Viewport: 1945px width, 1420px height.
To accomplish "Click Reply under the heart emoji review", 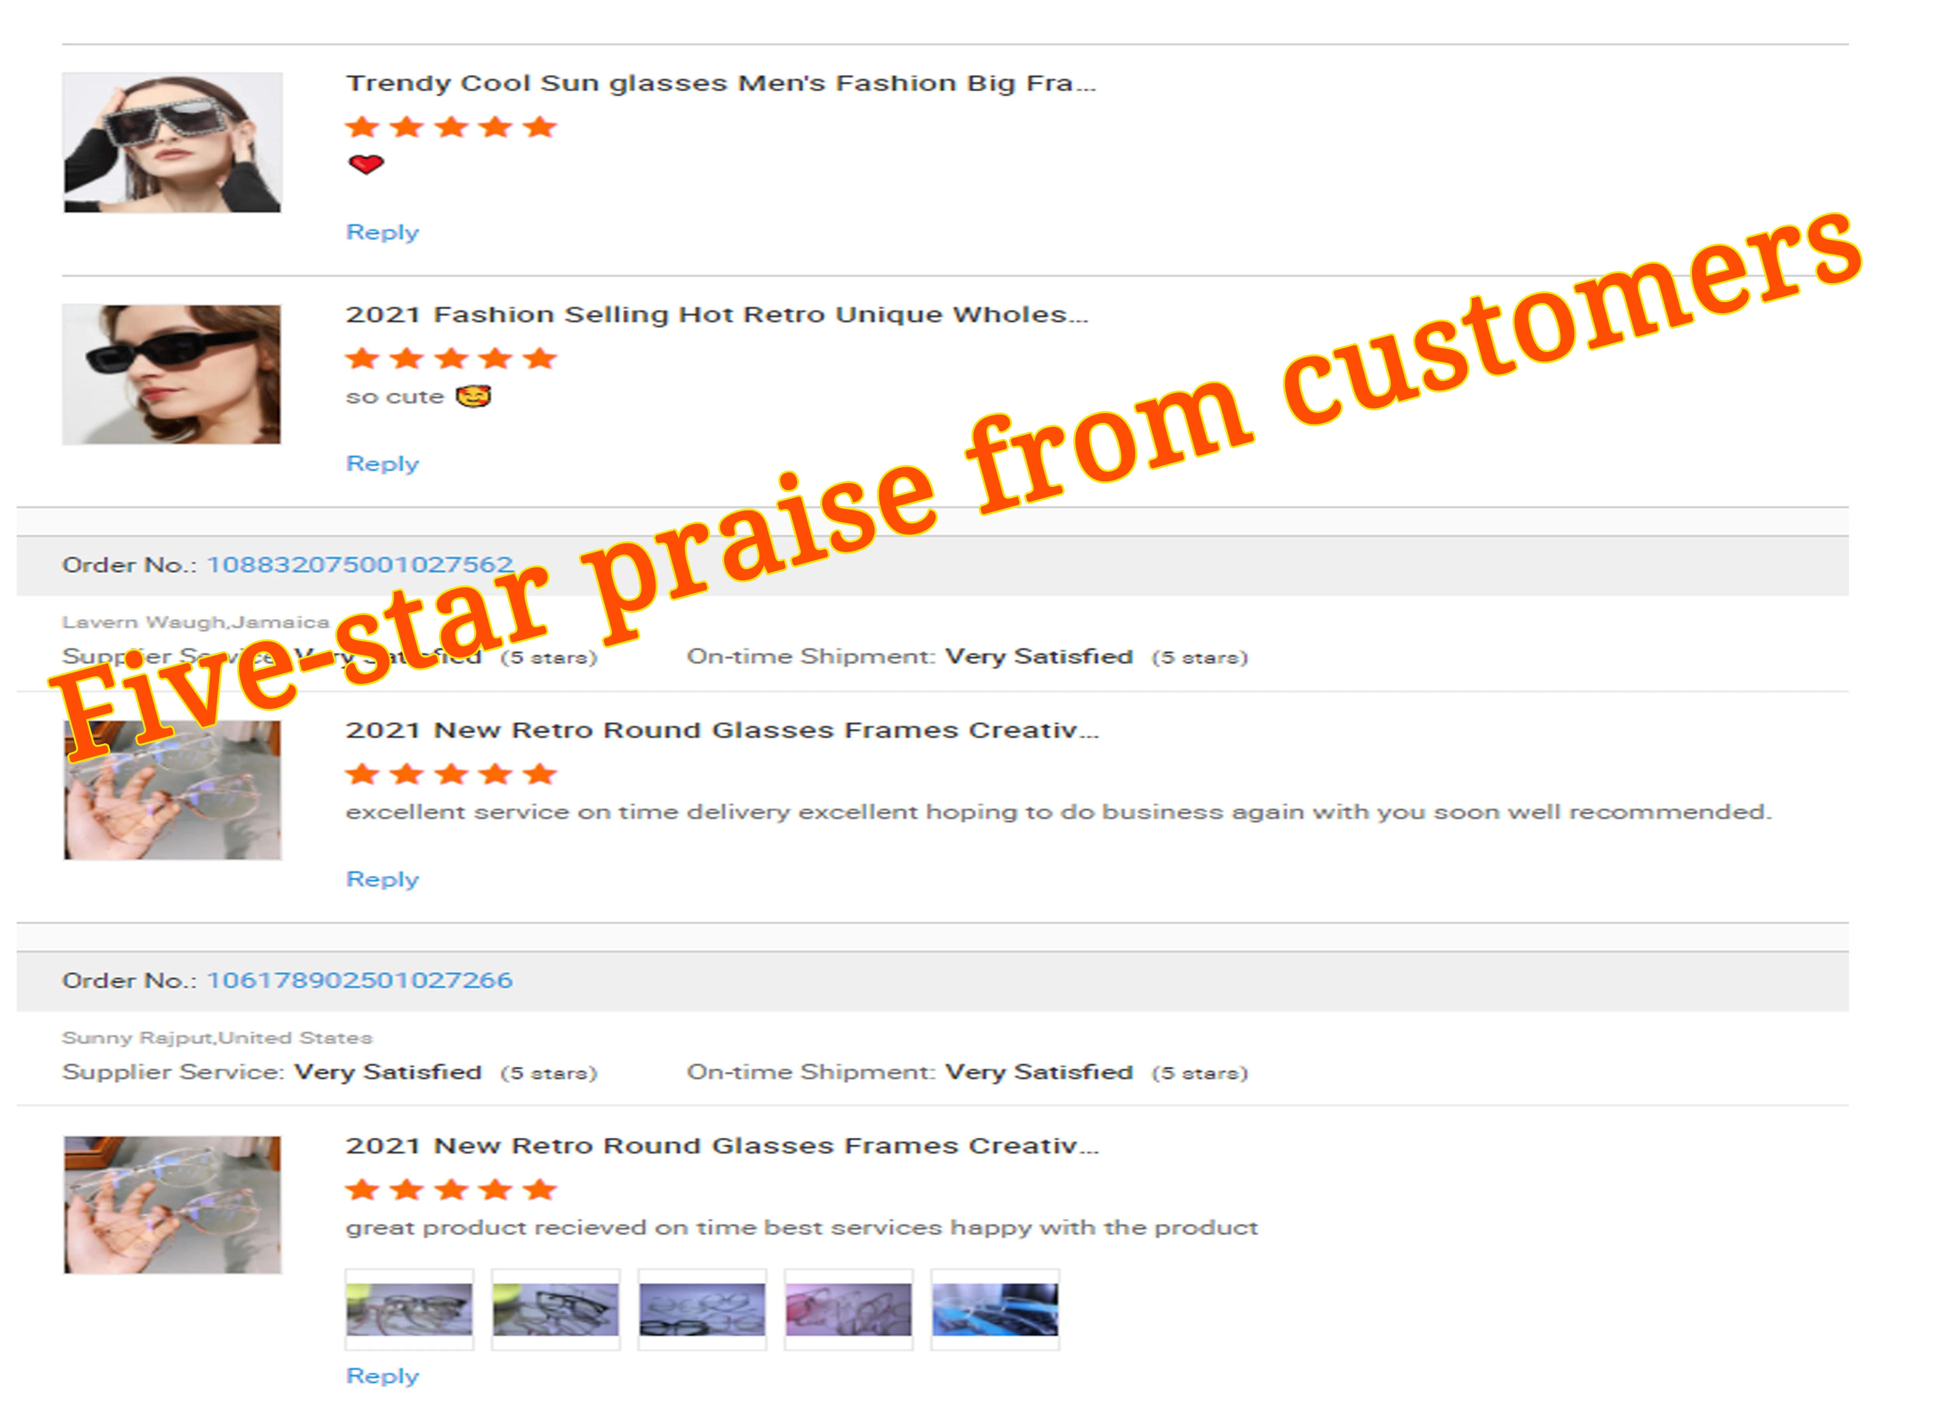I will tap(382, 233).
